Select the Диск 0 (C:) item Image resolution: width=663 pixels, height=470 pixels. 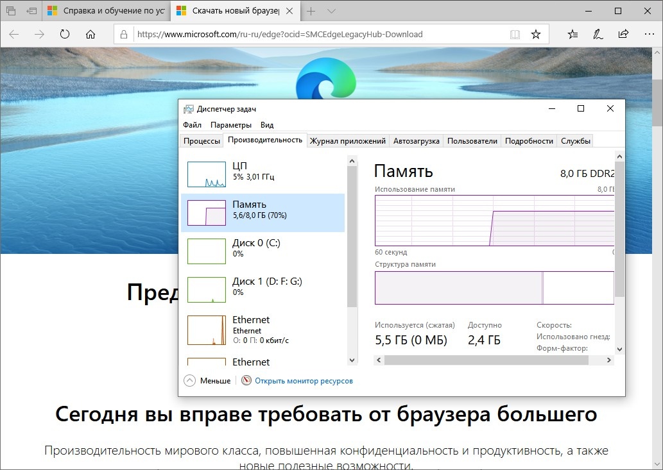pyautogui.click(x=263, y=251)
